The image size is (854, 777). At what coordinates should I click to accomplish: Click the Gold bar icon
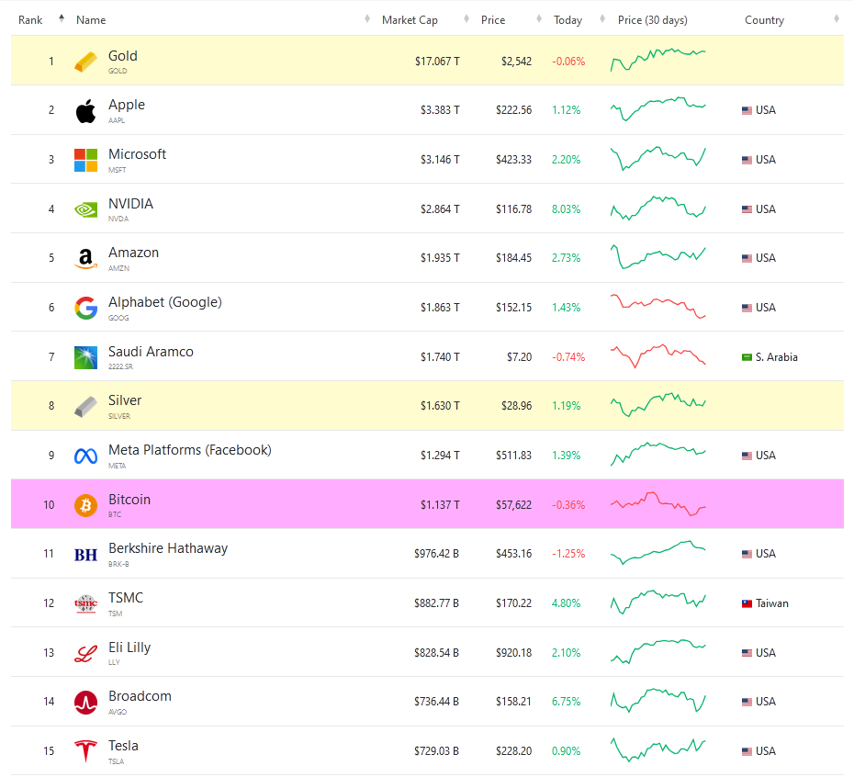tap(85, 62)
